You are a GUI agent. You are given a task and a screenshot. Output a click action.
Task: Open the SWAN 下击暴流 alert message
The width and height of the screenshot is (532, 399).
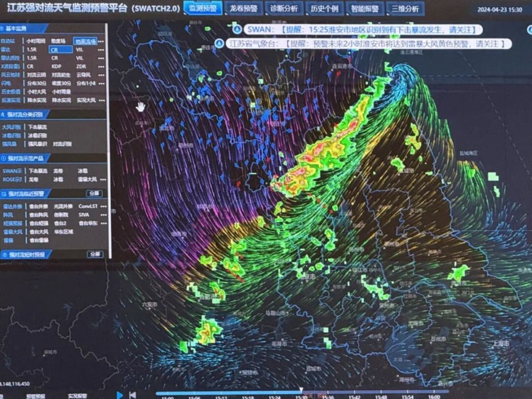pyautogui.click(x=363, y=29)
